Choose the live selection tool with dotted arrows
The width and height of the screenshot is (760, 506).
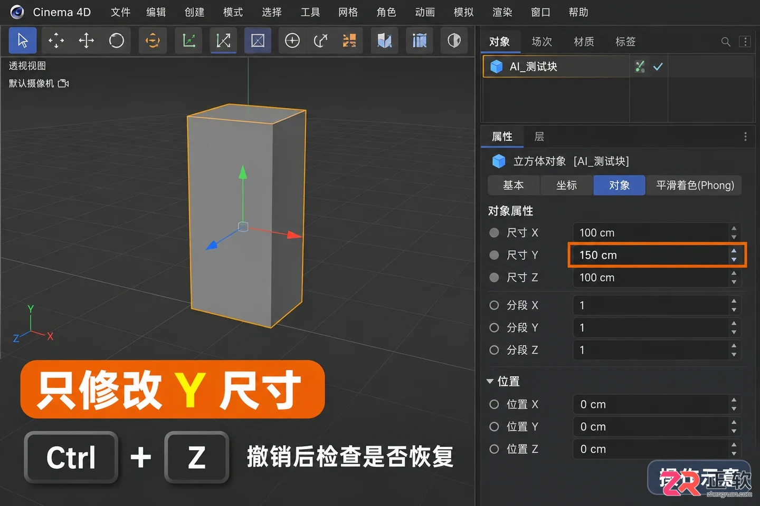(x=56, y=41)
